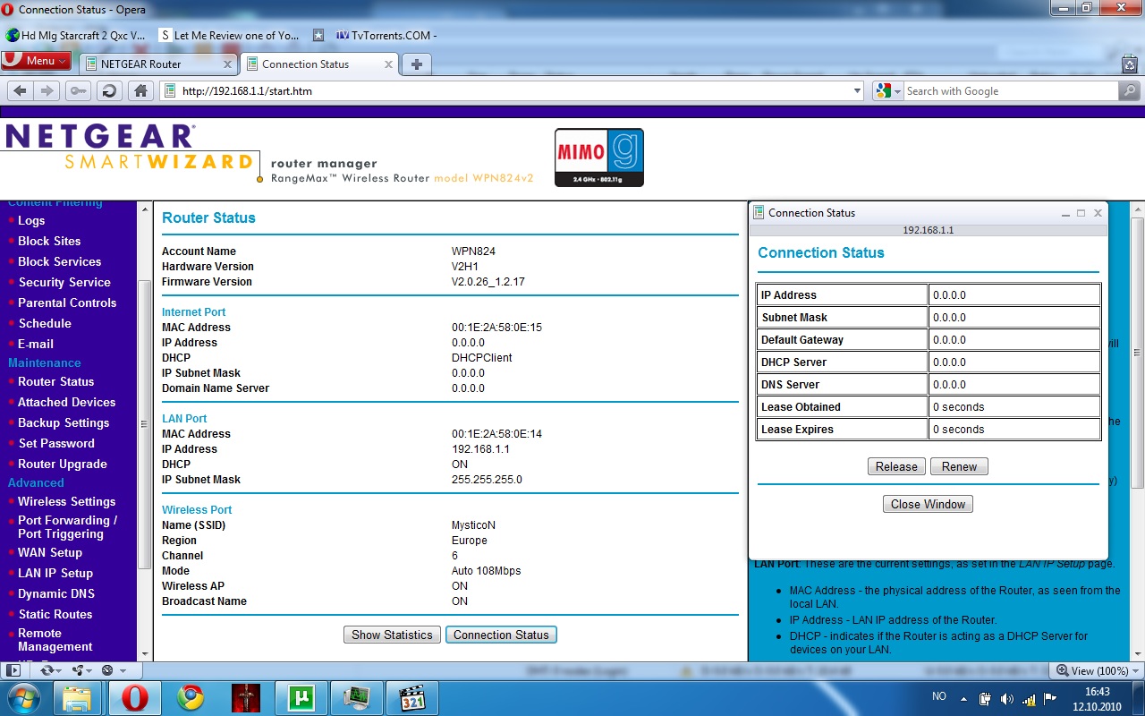Open Block Services in the sidebar
This screenshot has width=1145, height=716.
pyautogui.click(x=59, y=261)
